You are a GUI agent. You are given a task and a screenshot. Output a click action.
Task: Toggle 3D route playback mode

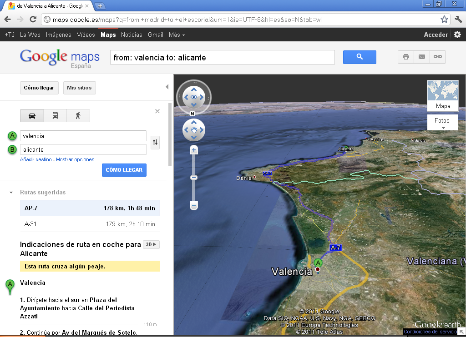click(x=151, y=244)
